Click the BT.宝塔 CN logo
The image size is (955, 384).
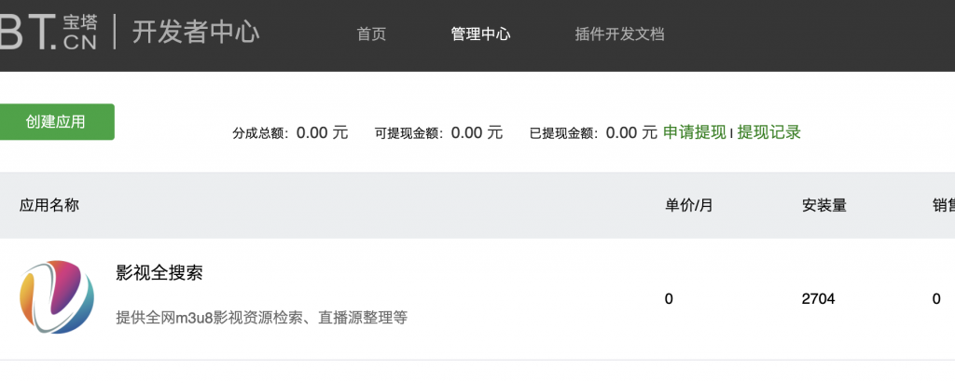click(x=48, y=33)
